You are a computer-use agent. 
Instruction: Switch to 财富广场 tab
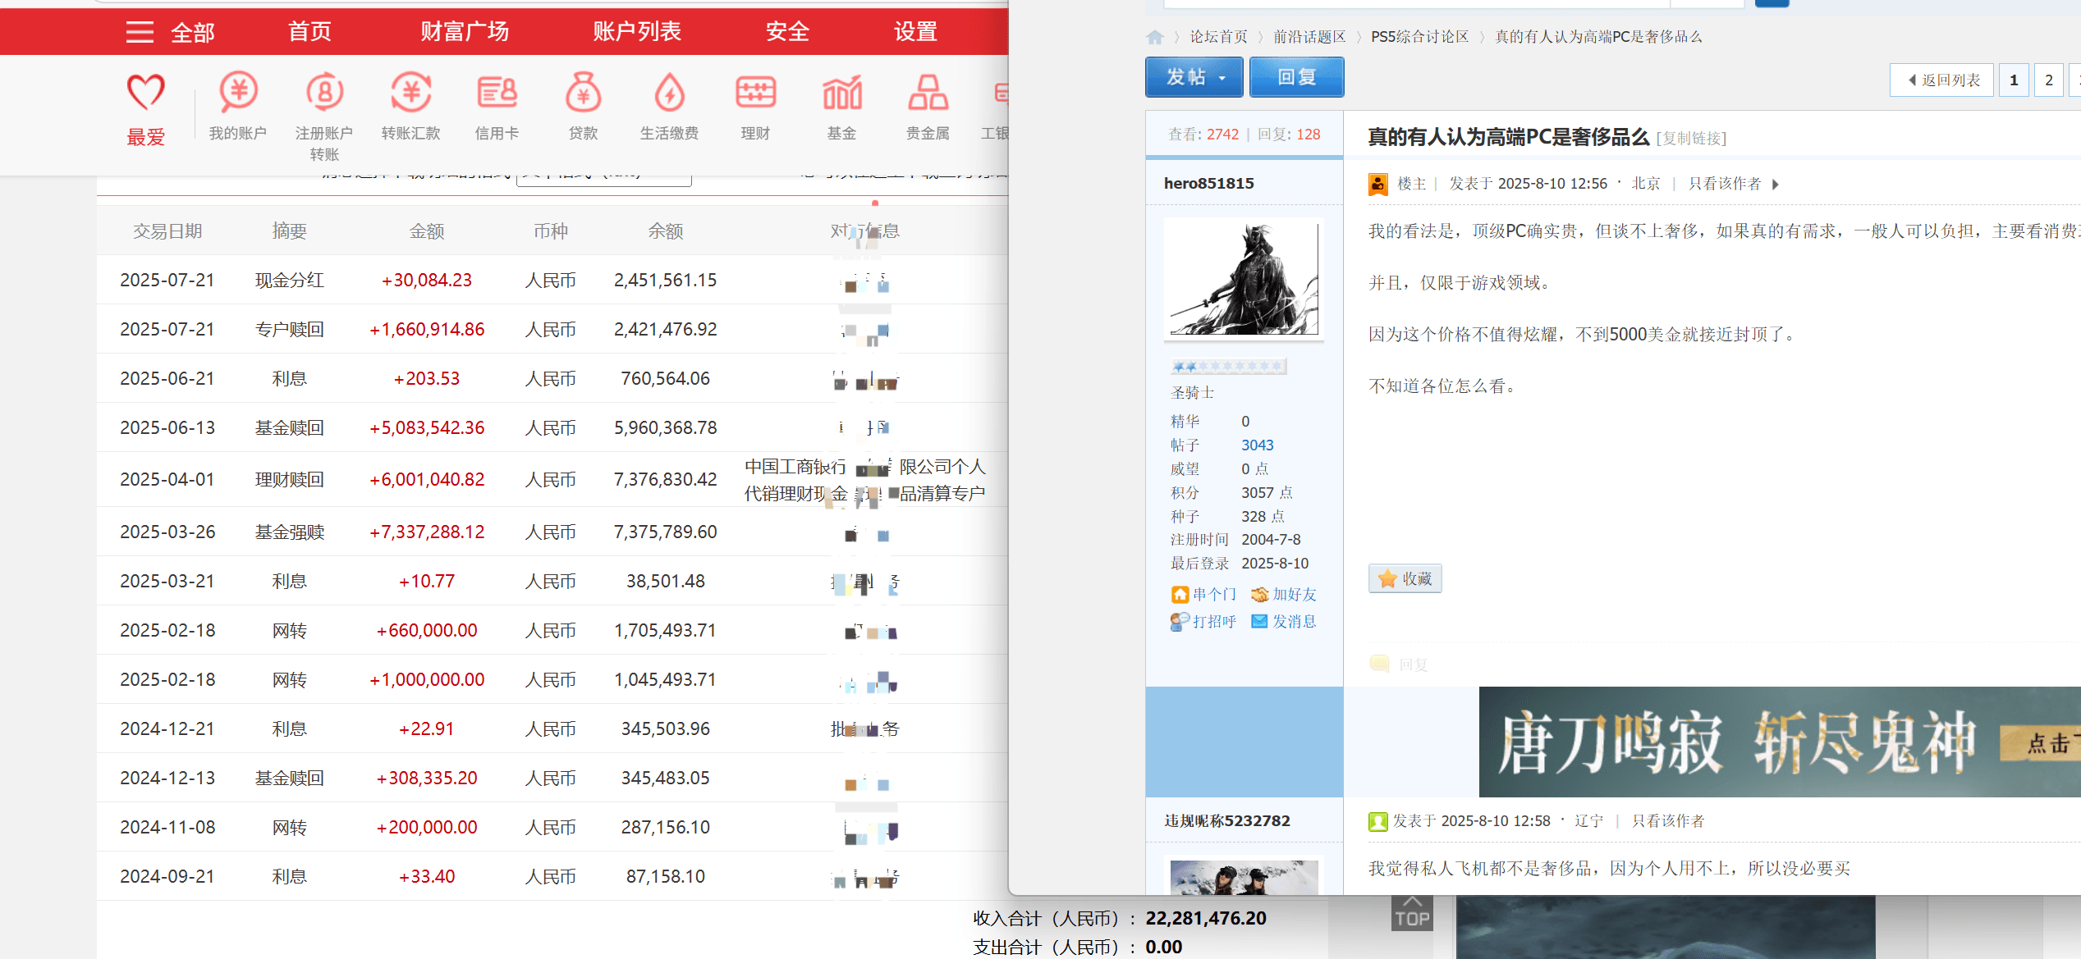(x=465, y=32)
